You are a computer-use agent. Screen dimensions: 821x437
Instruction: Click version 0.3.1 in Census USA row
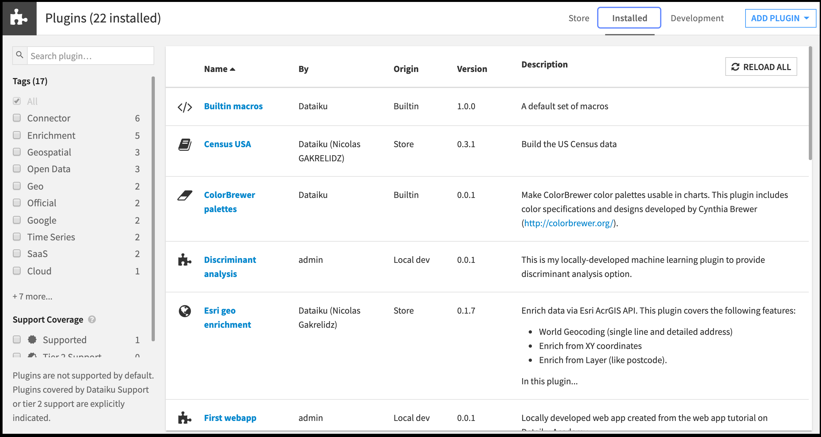click(x=466, y=144)
